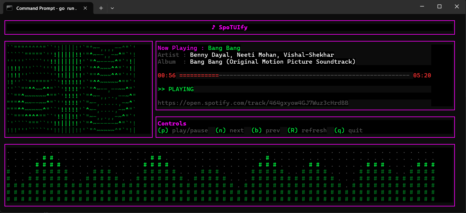Click album name Bang Bang (Original Motion Picture Soundtrack)
The height and width of the screenshot is (213, 466).
pos(273,62)
